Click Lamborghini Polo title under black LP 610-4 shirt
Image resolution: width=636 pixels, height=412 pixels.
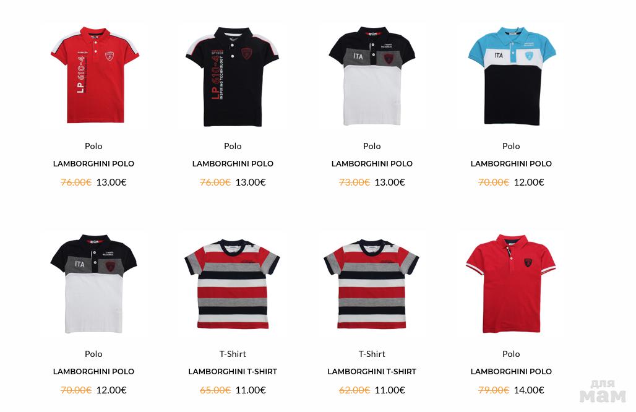(233, 164)
